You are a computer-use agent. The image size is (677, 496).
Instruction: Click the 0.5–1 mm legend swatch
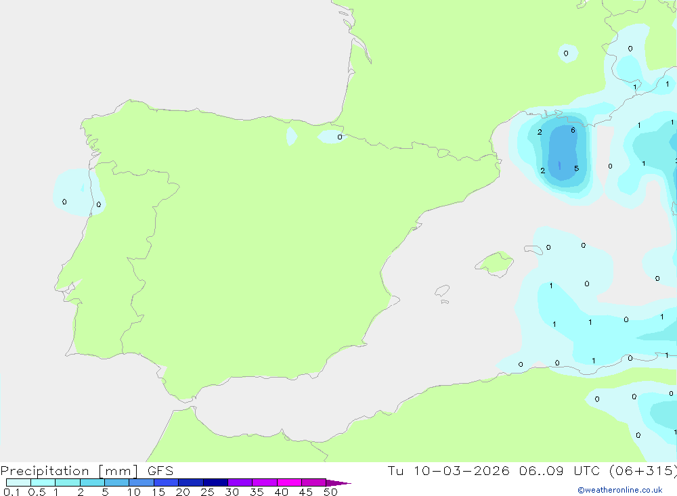[x=43, y=482]
